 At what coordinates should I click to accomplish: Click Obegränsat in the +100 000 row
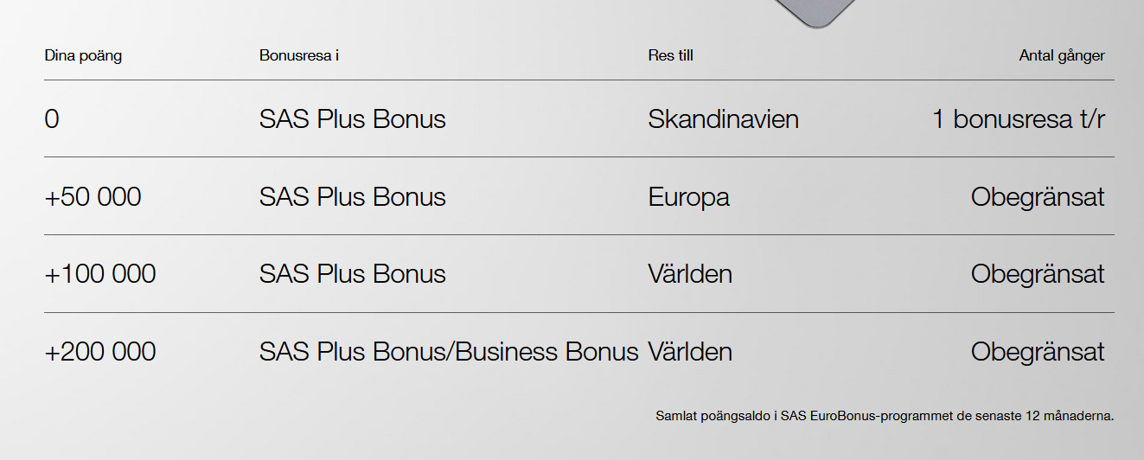pyautogui.click(x=1038, y=275)
